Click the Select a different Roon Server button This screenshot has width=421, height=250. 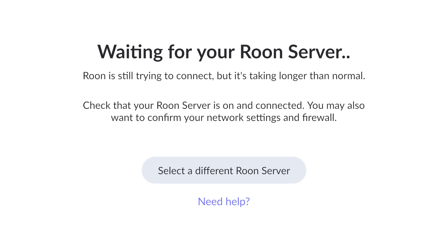point(224,170)
